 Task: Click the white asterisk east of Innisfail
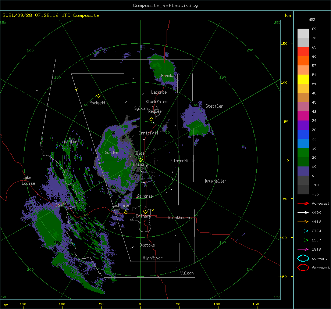(x=175, y=126)
